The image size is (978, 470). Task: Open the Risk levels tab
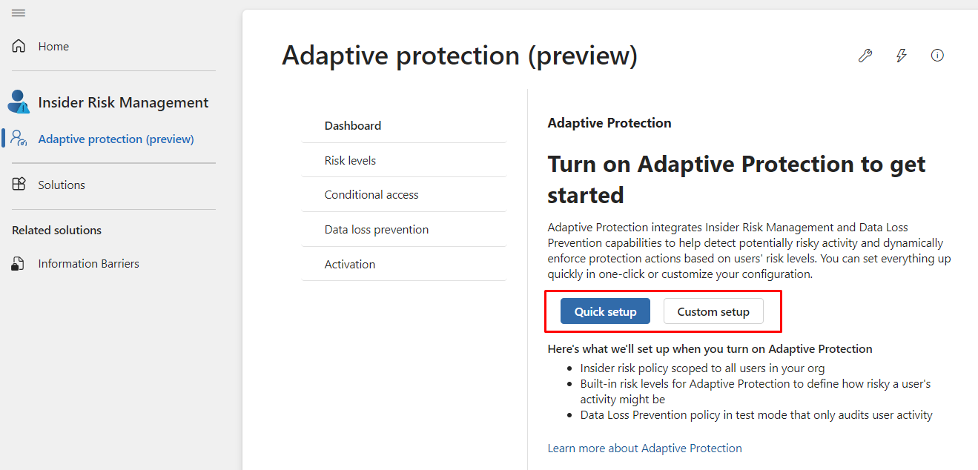coord(350,160)
